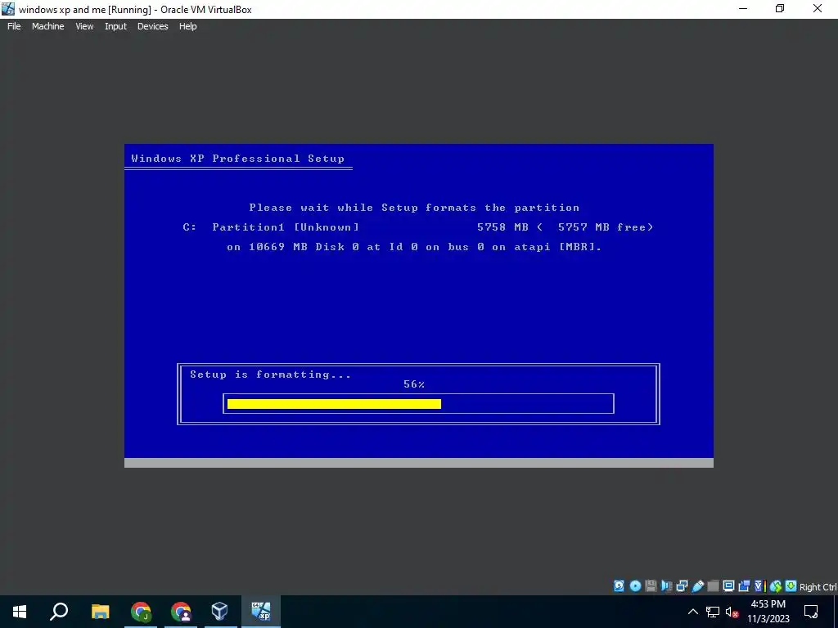This screenshot has width=838, height=628.
Task: Click the keyboard capture green arrow icon
Action: pos(791,586)
